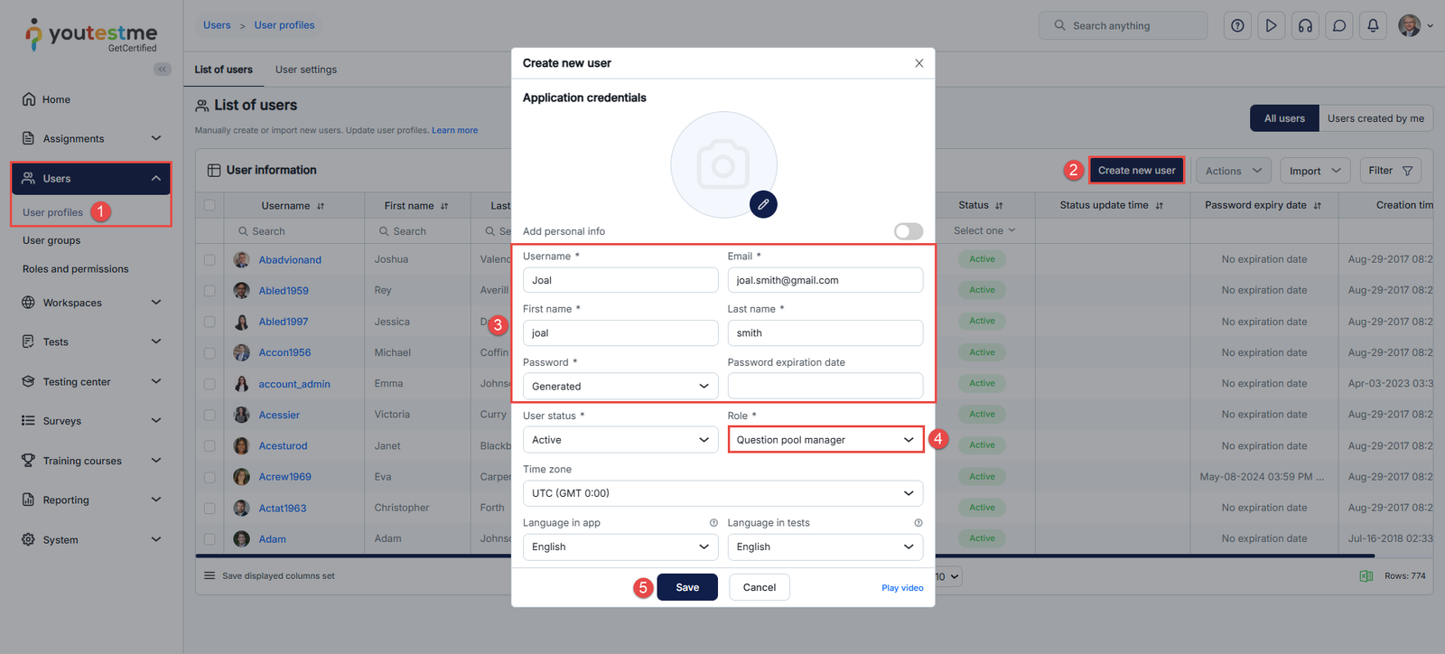Open the help question mark icon
1445x654 pixels.
tap(1237, 25)
